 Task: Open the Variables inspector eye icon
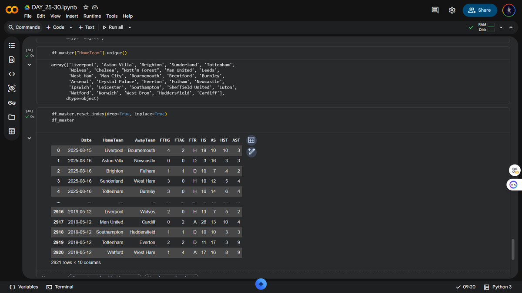pyautogui.click(x=12, y=88)
